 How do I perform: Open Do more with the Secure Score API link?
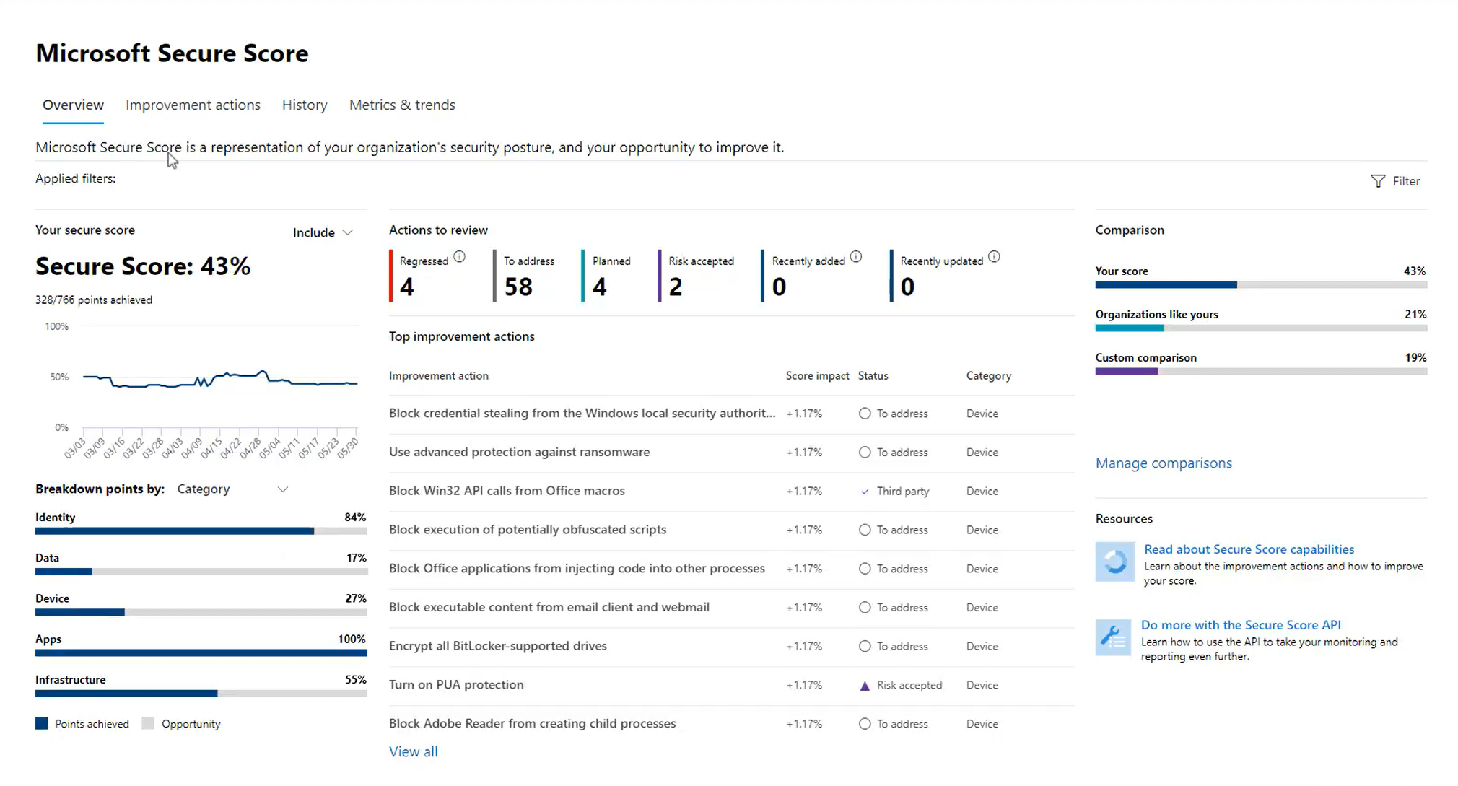tap(1241, 625)
